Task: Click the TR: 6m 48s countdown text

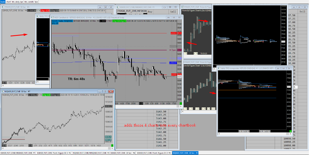Action: point(76,79)
